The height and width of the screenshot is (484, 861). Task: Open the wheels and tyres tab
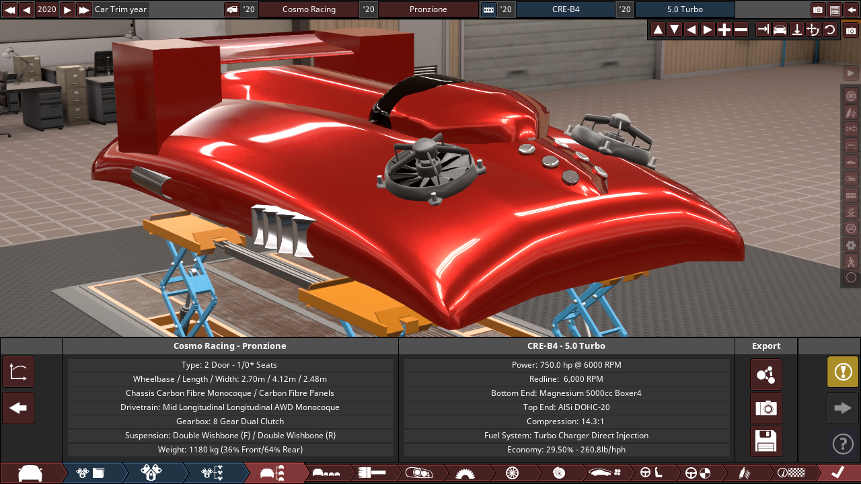513,473
